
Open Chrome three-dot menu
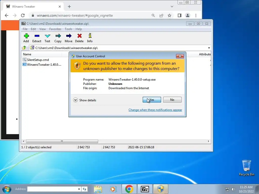tap(196, 15)
